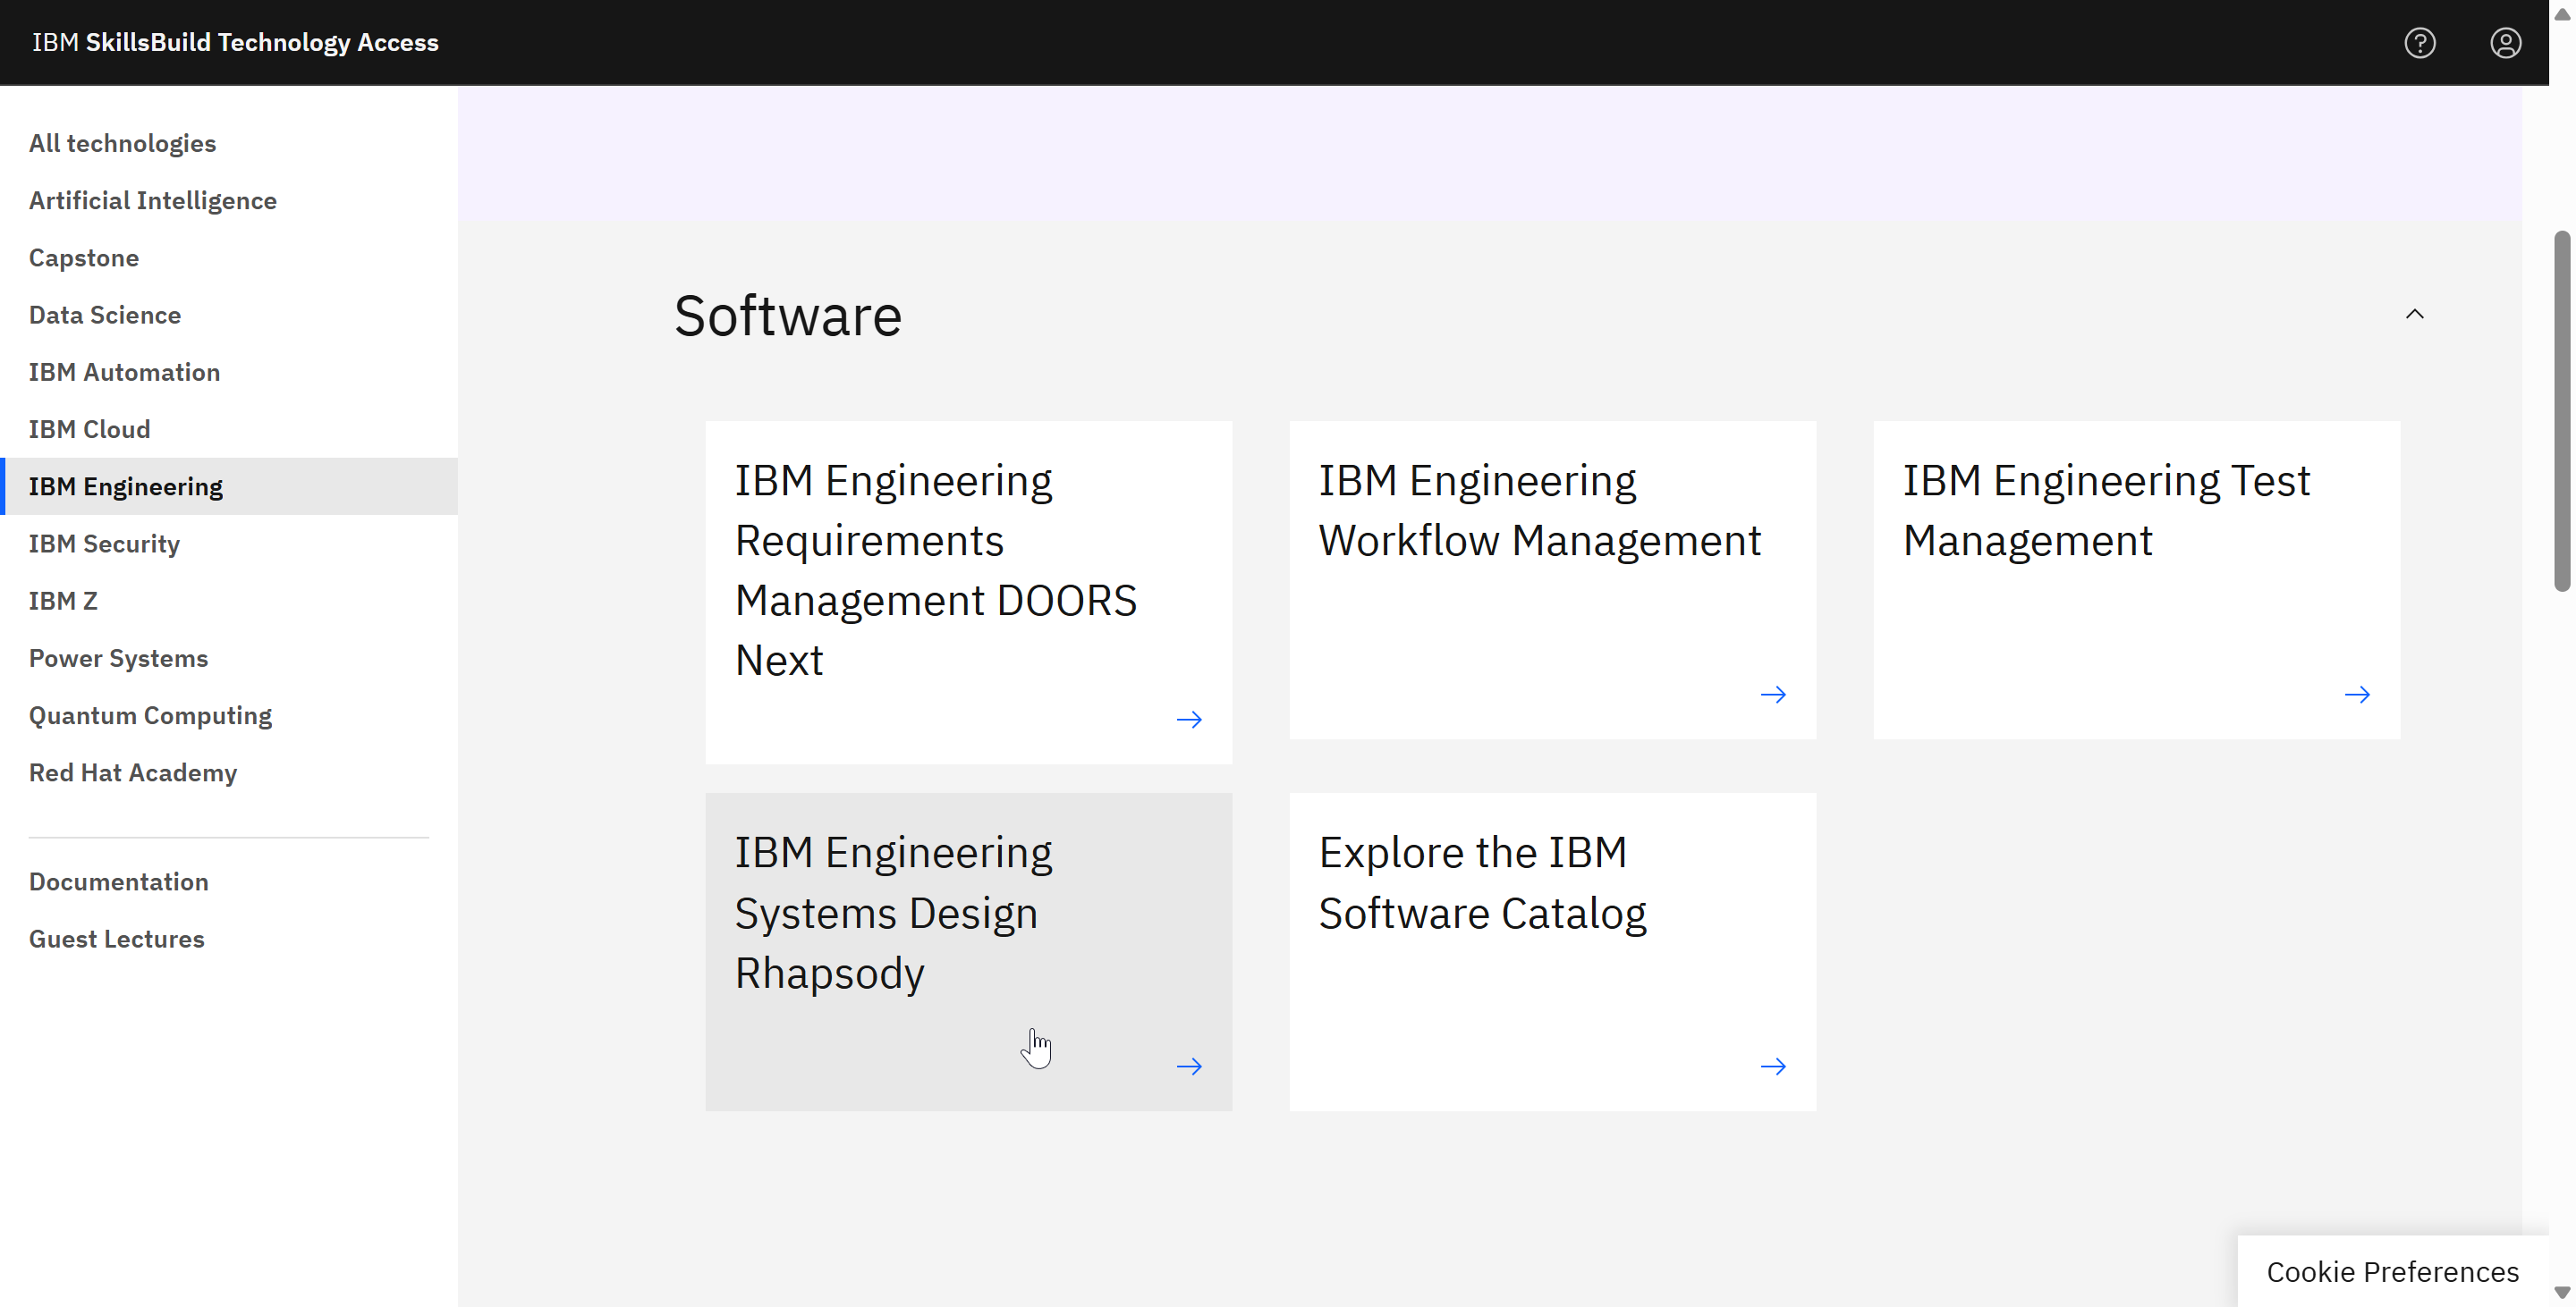The width and height of the screenshot is (2576, 1307).
Task: Click the vertical scrollbar thumb
Action: 2562,410
